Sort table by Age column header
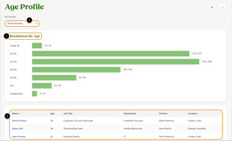 52,114
